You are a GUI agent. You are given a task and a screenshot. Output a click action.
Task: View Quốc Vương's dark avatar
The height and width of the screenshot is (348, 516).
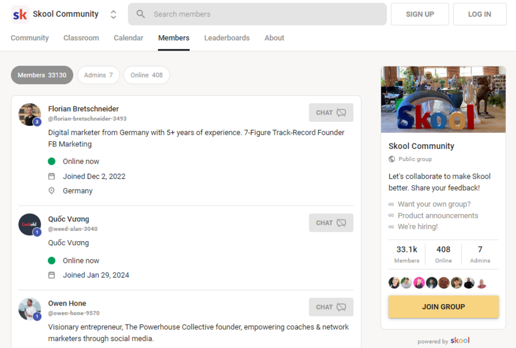coord(29,225)
